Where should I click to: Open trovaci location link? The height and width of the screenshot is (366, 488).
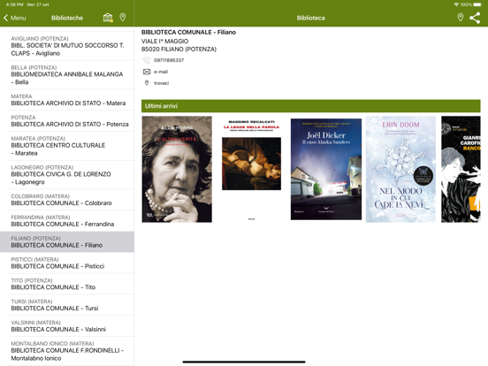pyautogui.click(x=161, y=83)
